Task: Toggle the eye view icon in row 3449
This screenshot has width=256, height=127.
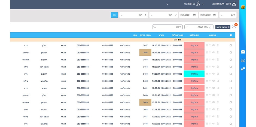Action: 214,102
